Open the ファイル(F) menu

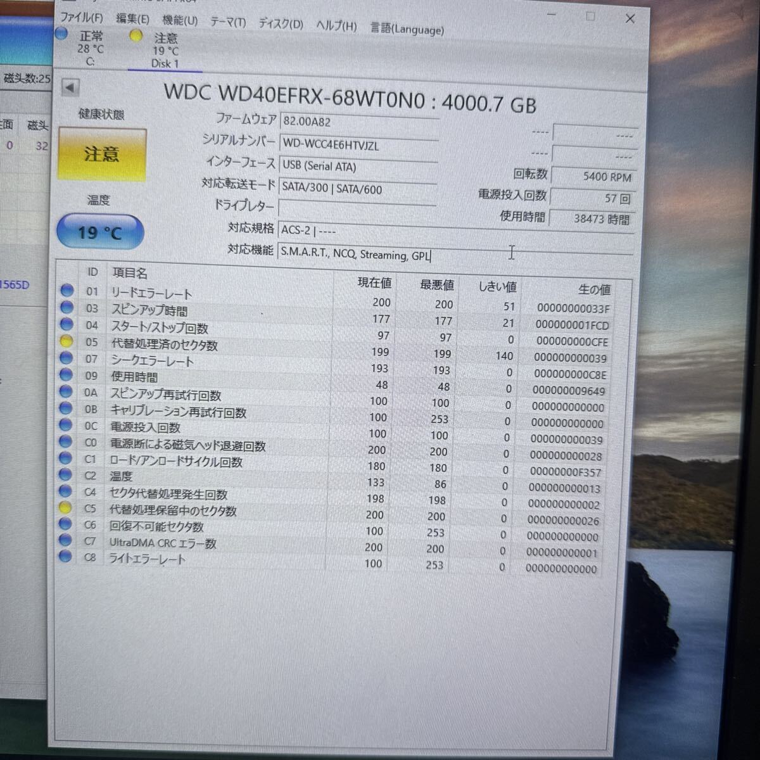tap(81, 16)
